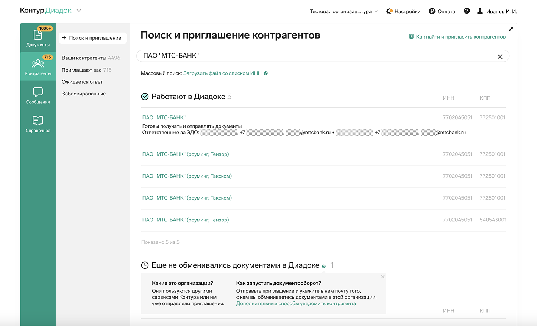
Task: Click the Оплата ruble icon
Action: coord(432,11)
